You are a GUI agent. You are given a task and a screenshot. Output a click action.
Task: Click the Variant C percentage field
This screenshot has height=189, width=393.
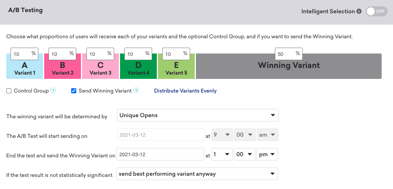[100, 54]
